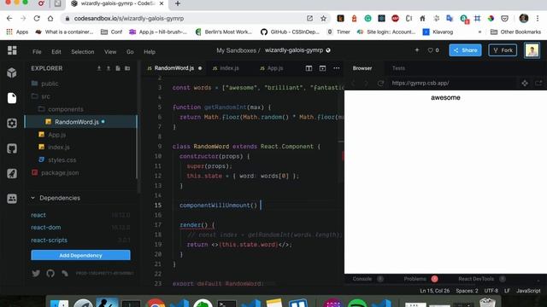Open the CodeSandbox dashboard grid icon
This screenshot has width=547, height=307.
point(12,50)
